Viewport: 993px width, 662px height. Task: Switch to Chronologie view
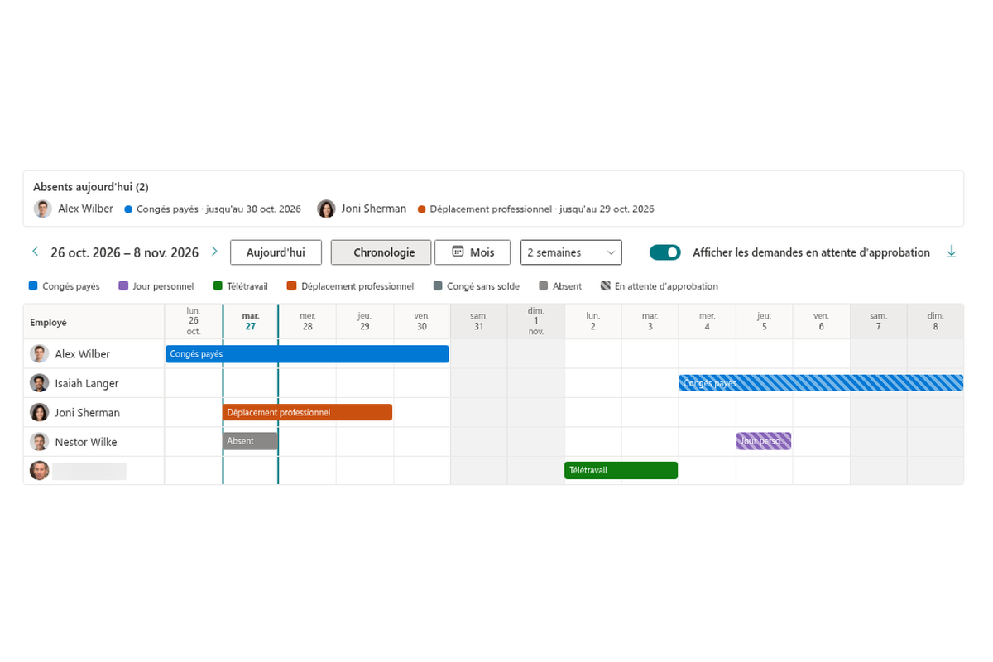pyautogui.click(x=381, y=252)
